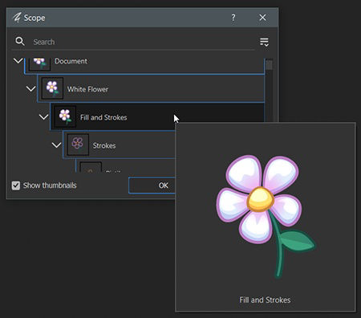Click the search magnifier icon
The height and width of the screenshot is (318, 361).
pos(20,42)
